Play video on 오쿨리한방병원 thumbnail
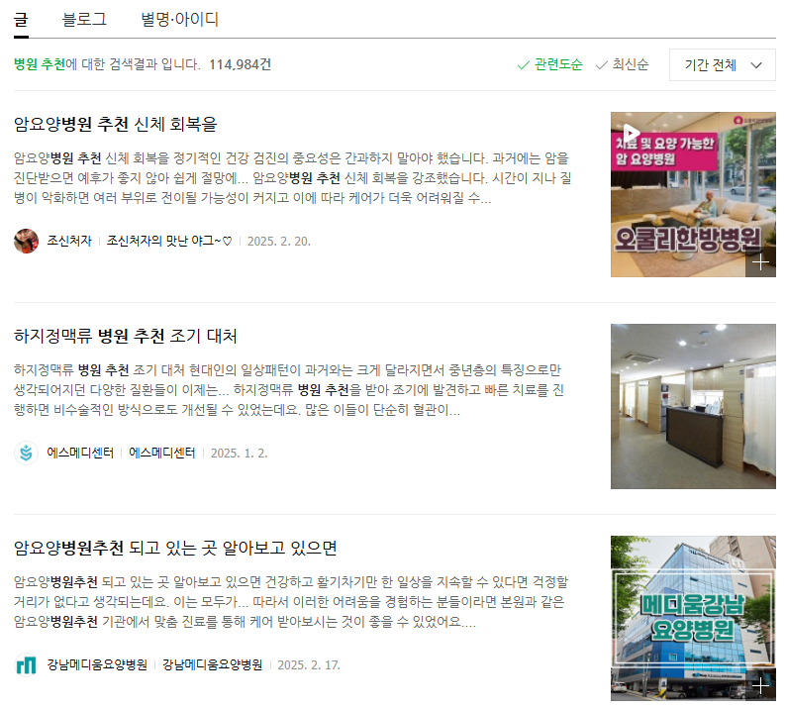 point(631,133)
